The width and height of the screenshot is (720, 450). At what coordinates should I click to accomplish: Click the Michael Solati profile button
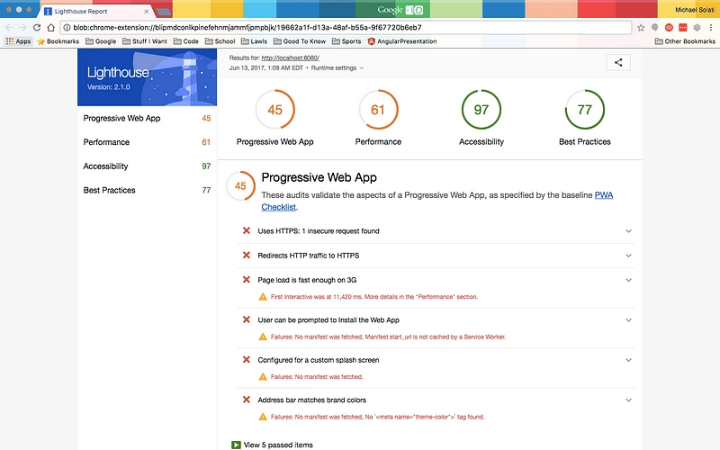(x=694, y=10)
